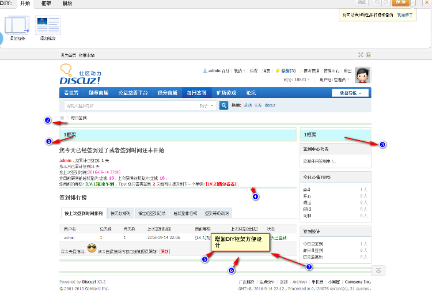Open the 公益慈善平台 nav item

pos(133,93)
